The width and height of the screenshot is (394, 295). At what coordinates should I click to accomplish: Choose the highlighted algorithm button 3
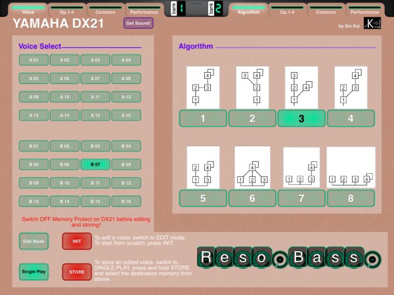tap(301, 118)
